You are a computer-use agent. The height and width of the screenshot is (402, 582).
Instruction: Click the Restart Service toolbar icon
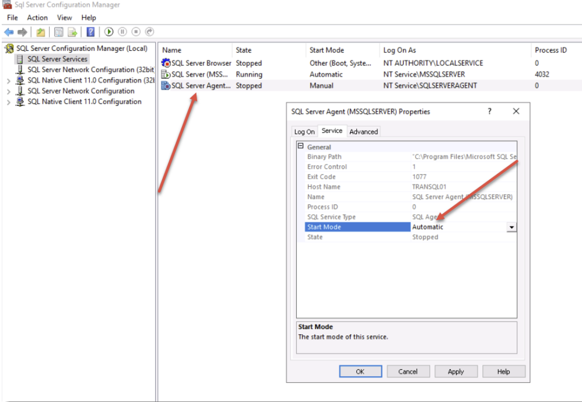tap(150, 32)
